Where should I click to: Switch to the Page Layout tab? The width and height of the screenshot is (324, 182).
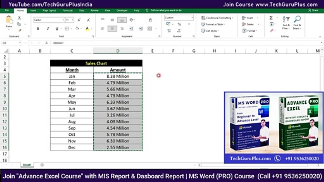pyautogui.click(x=49, y=11)
